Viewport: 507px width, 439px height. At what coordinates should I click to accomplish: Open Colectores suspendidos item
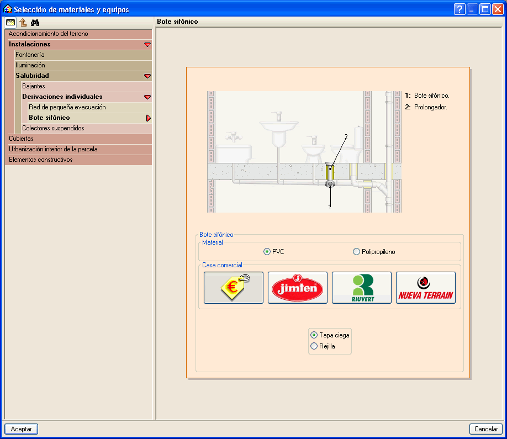pos(87,128)
